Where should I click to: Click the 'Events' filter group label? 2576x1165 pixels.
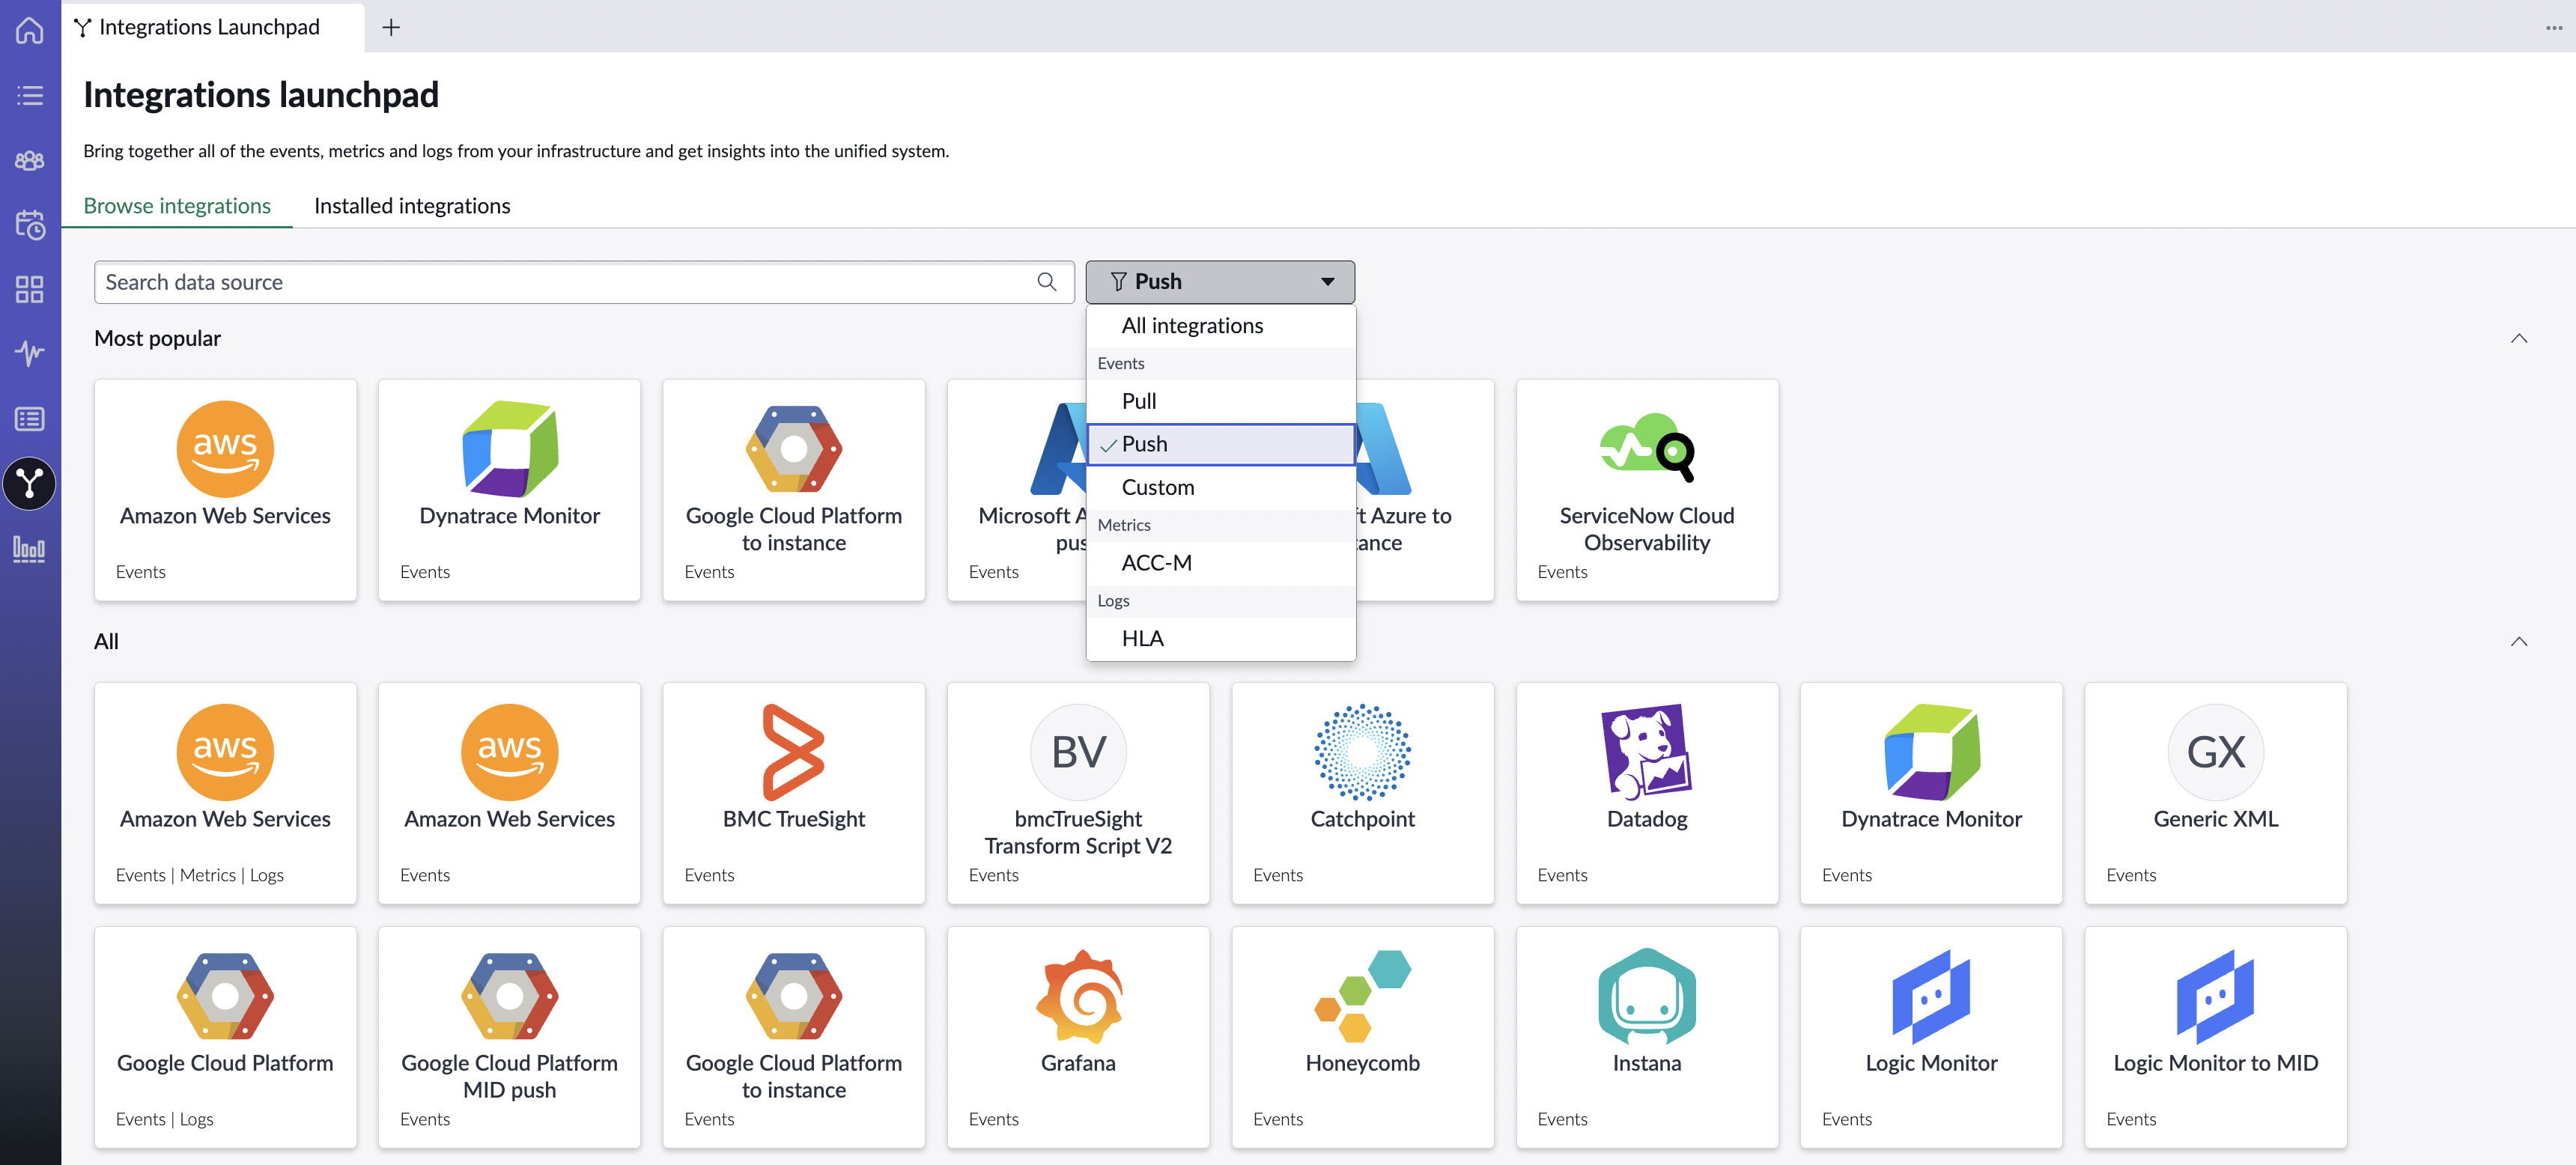pyautogui.click(x=1120, y=364)
